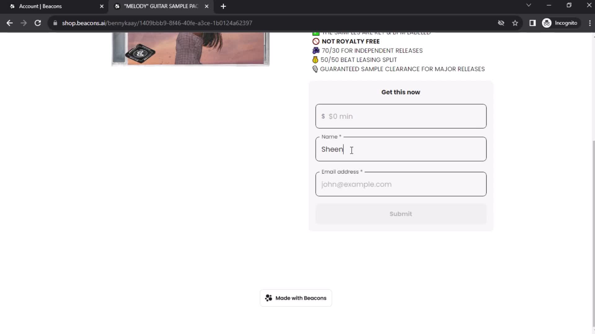Click the back navigation arrow
The image size is (595, 334).
[10, 23]
